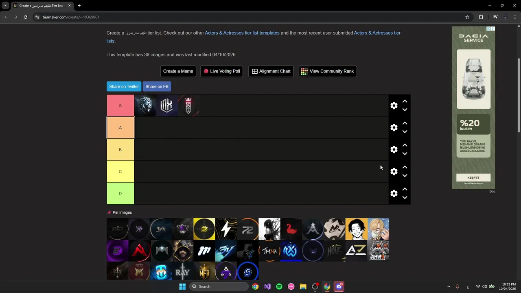
Task: Click the green D tier label
Action: point(120,194)
